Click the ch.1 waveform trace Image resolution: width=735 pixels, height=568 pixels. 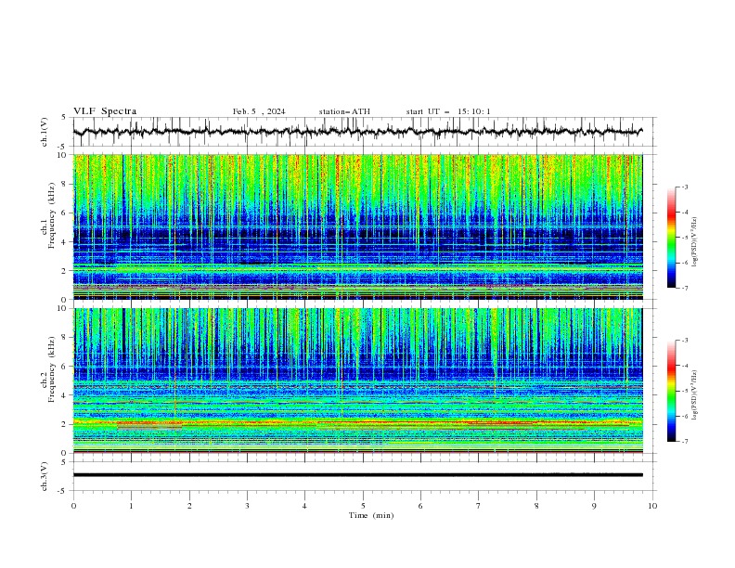pyautogui.click(x=358, y=132)
